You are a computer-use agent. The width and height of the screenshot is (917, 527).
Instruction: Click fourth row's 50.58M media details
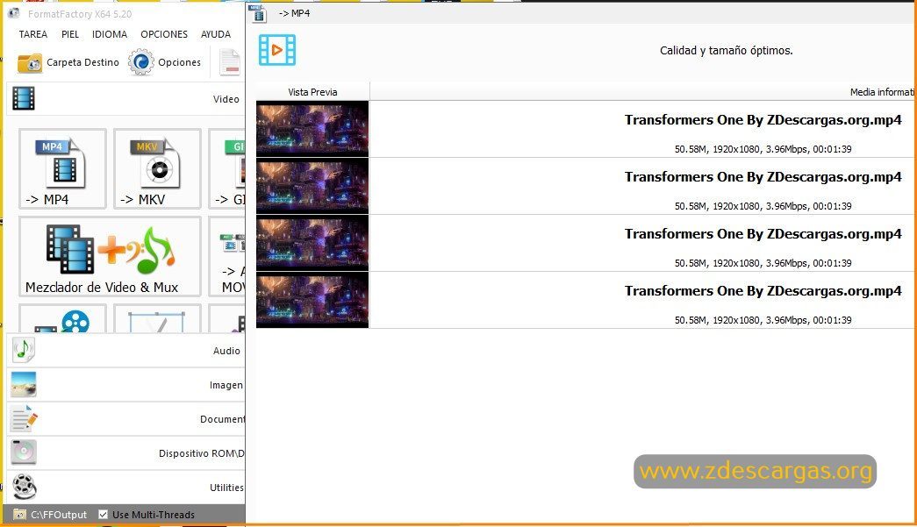[763, 320]
